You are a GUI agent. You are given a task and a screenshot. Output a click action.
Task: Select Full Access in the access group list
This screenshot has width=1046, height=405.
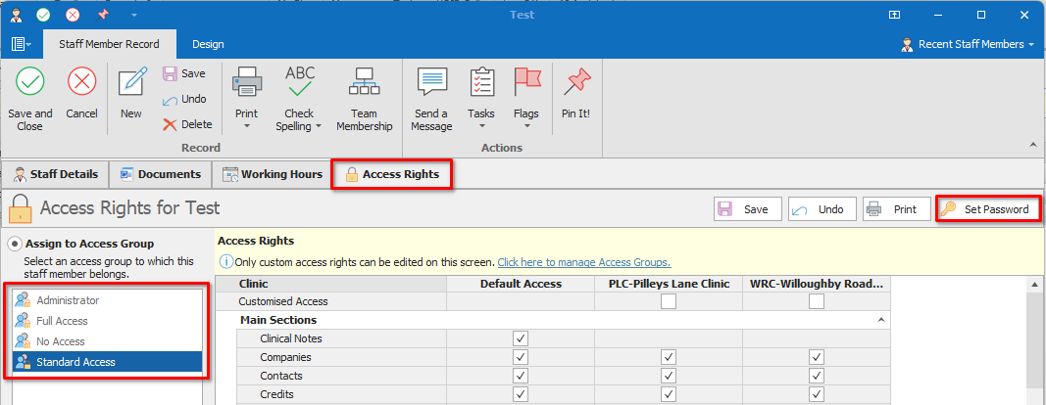coord(64,321)
